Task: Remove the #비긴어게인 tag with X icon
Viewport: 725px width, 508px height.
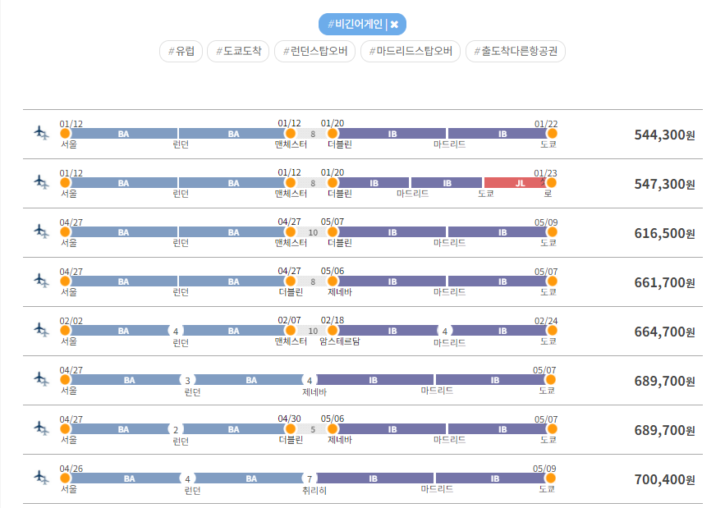Action: click(x=394, y=25)
